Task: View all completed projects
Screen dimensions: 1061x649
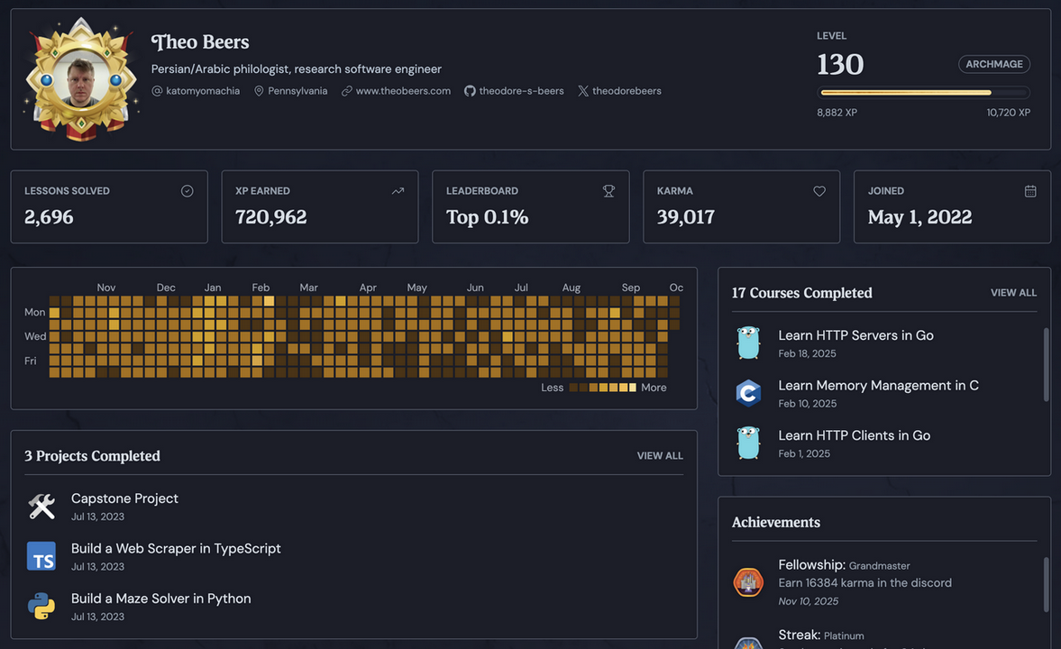Action: 660,455
